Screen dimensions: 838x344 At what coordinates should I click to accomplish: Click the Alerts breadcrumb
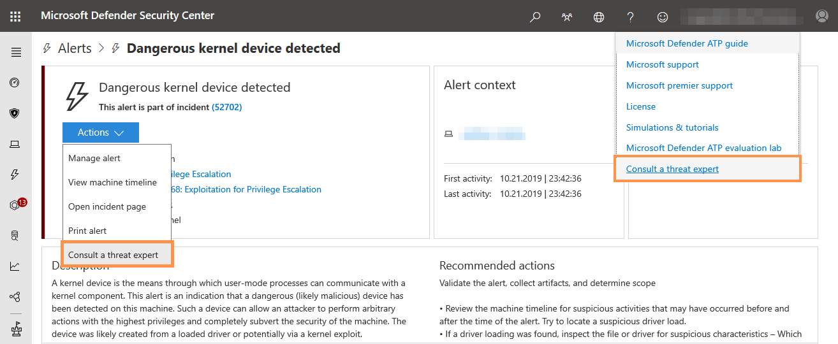coord(75,48)
